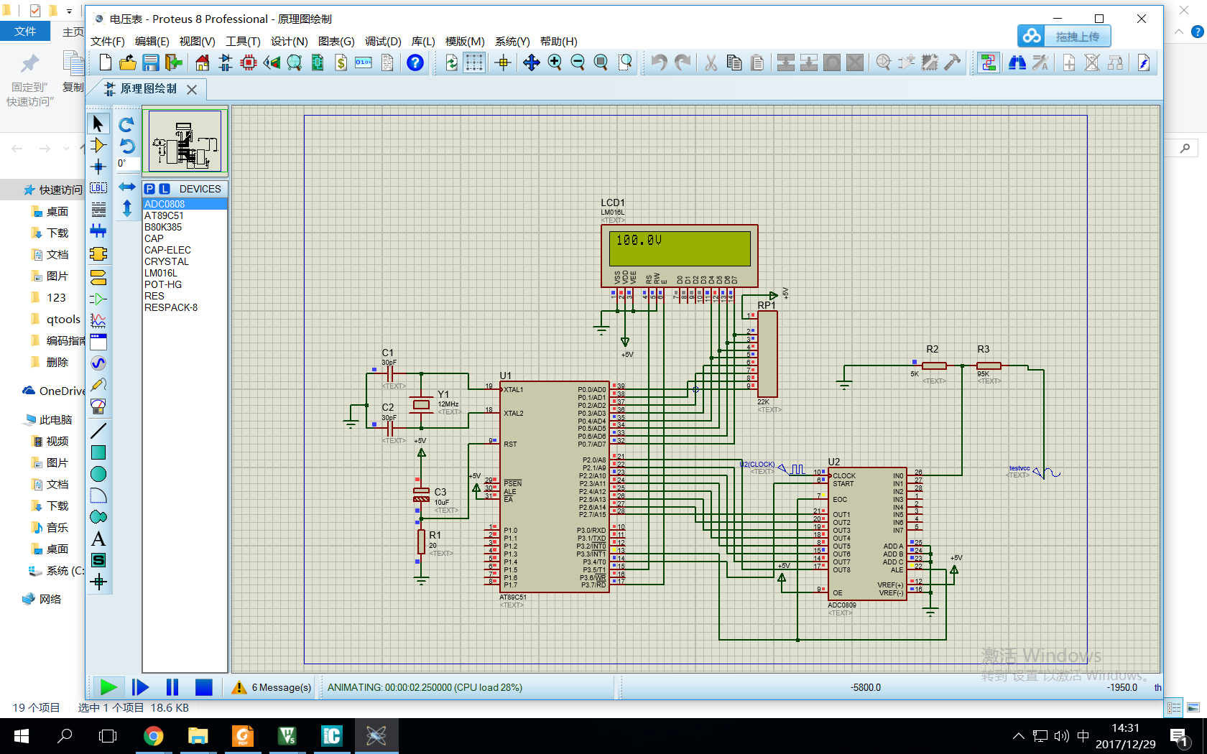Select the 2D Graphics Box tool
1207x754 pixels.
click(98, 452)
